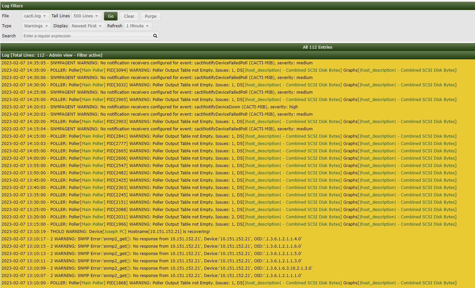Open Main Poller link in PID[2482] entry
475x288 pixels.
[x=93, y=173]
